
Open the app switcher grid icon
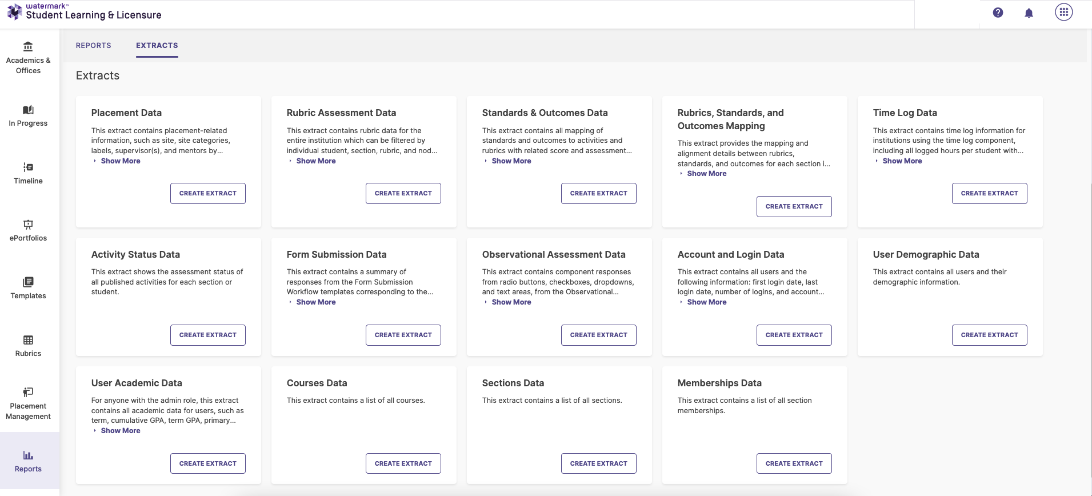(1064, 12)
